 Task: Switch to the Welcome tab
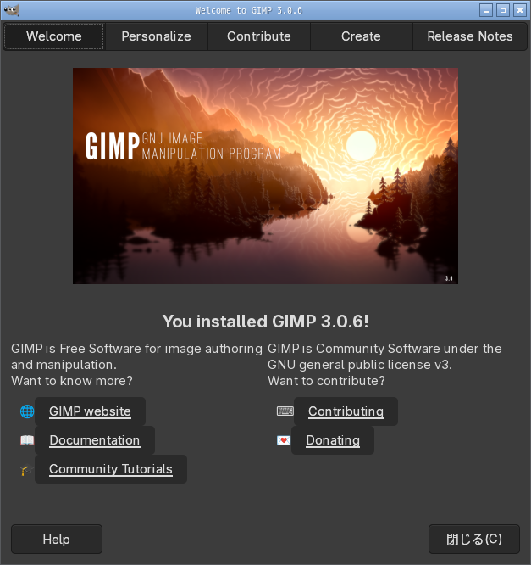54,36
